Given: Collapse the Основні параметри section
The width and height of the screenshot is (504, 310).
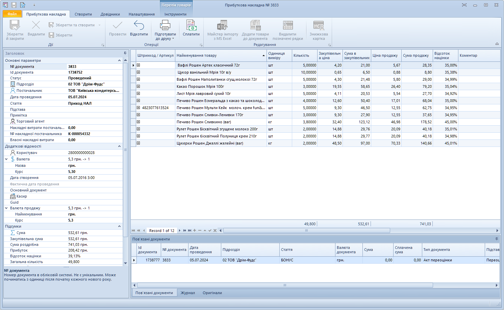Looking at the screenshot, I should (x=119, y=60).
